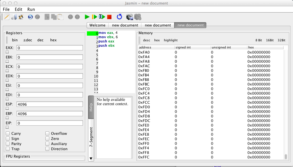
Task: Click the undo arrow icon
Action: coord(30,17)
